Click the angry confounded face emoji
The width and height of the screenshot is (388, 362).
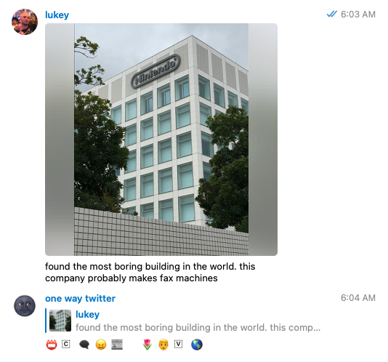click(101, 345)
